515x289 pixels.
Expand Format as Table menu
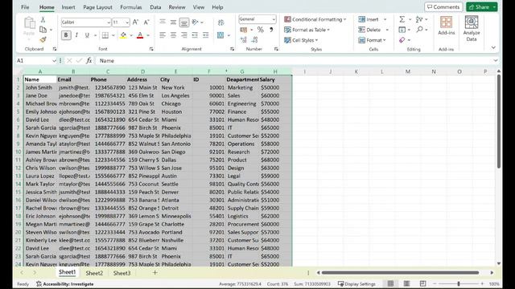(307, 30)
